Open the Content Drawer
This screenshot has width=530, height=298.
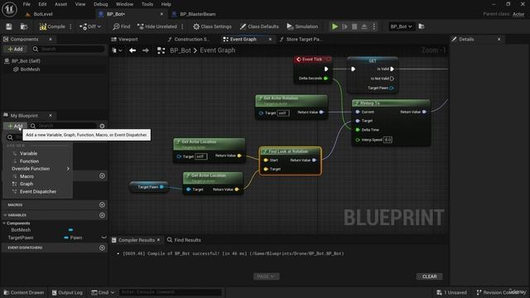[24, 292]
